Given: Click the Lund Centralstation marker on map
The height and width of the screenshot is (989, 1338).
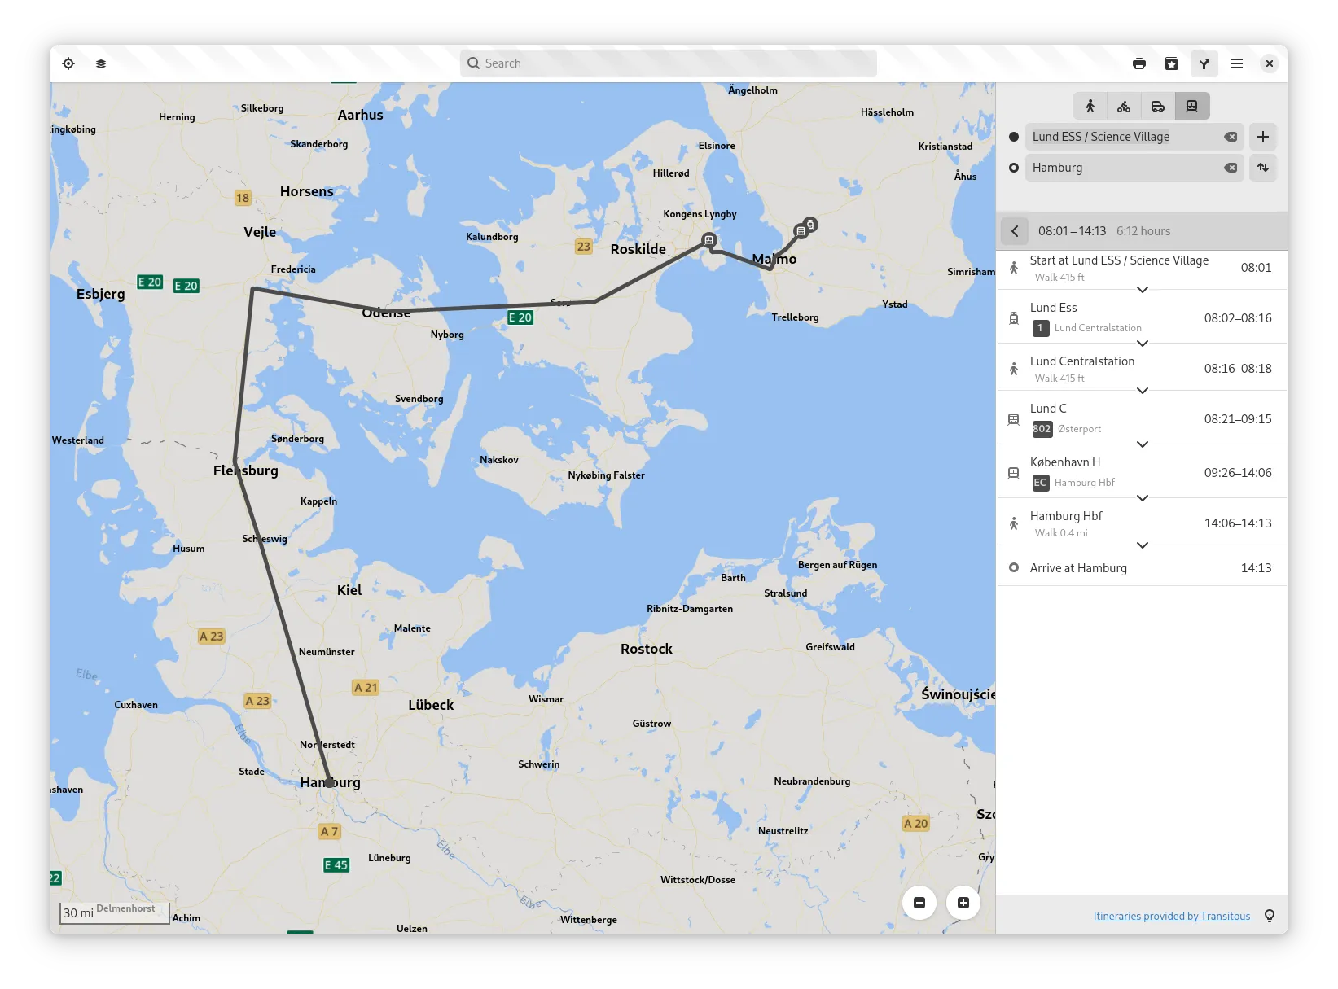Looking at the screenshot, I should (801, 231).
